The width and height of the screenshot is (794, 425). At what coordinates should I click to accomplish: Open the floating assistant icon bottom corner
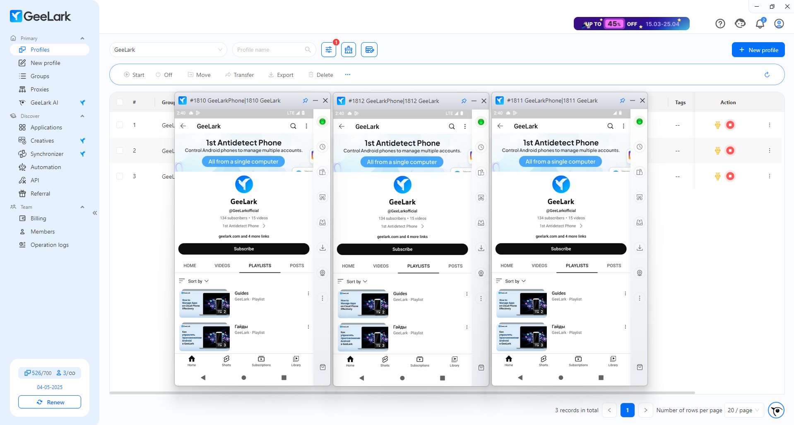[776, 410]
